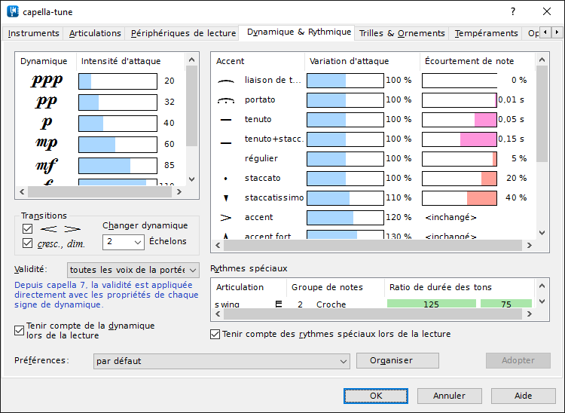
Task: Select the portato accent icon
Action: [226, 100]
